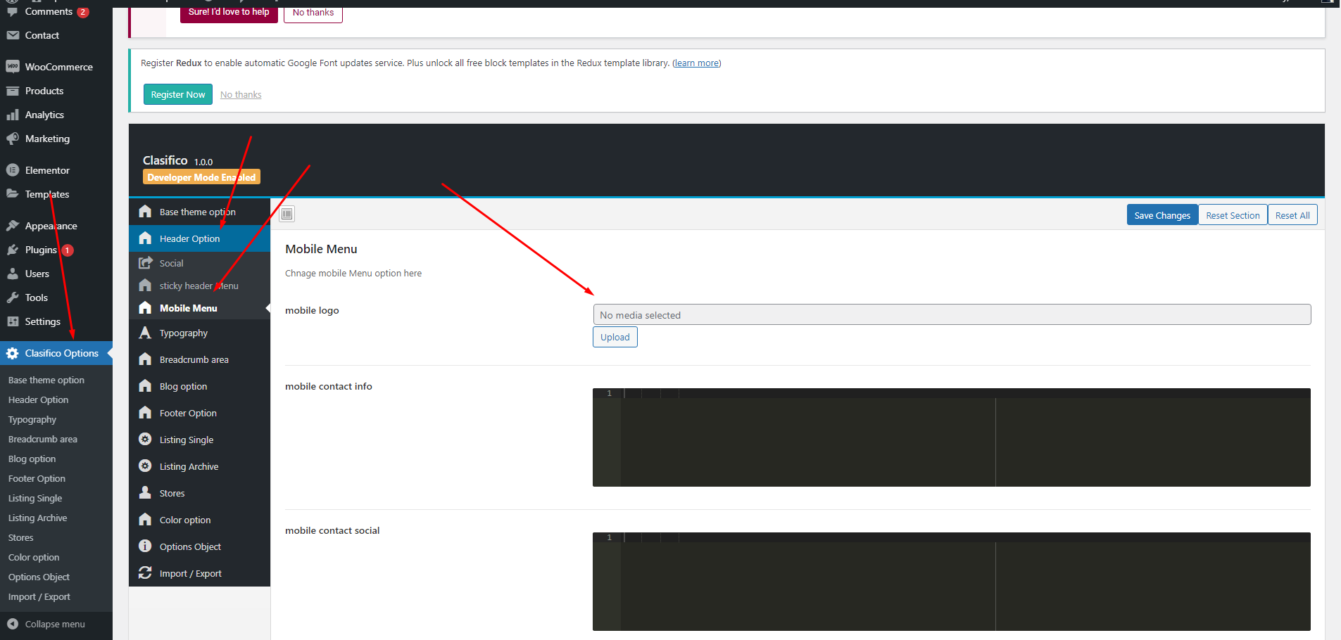This screenshot has height=640, width=1341.
Task: Switch to Color option panel tab
Action: (185, 520)
